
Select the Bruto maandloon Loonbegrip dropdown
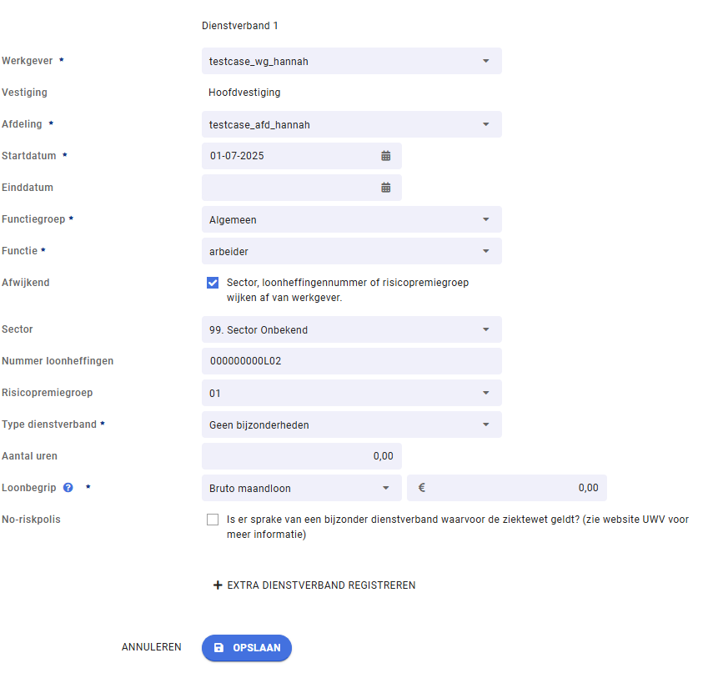[302, 488]
